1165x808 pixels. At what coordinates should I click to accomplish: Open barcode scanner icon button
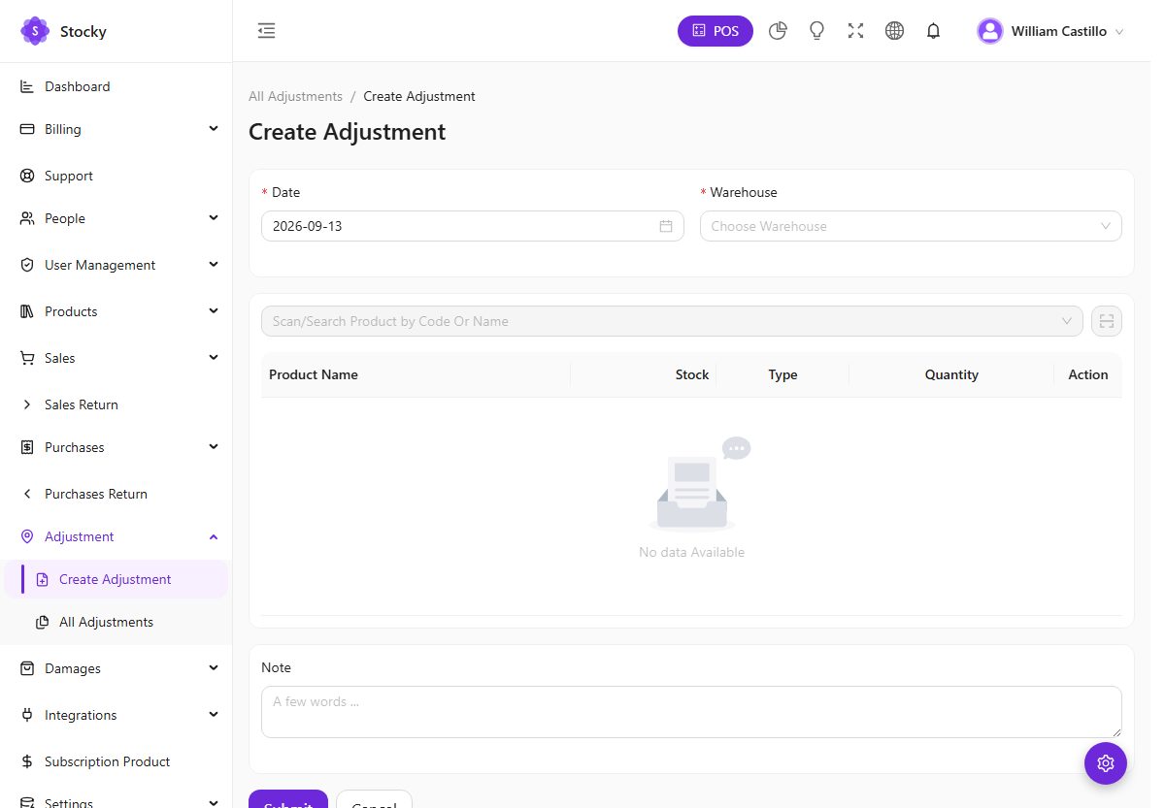1107,321
